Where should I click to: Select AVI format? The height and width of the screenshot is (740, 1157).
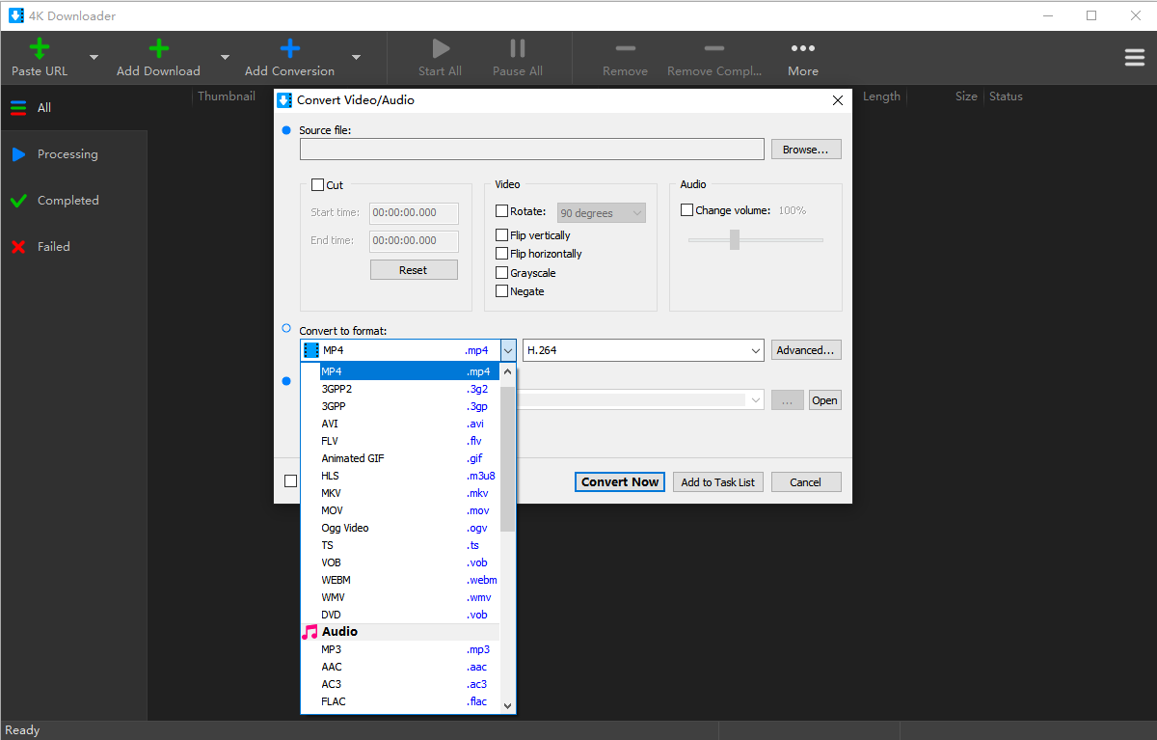tap(400, 424)
